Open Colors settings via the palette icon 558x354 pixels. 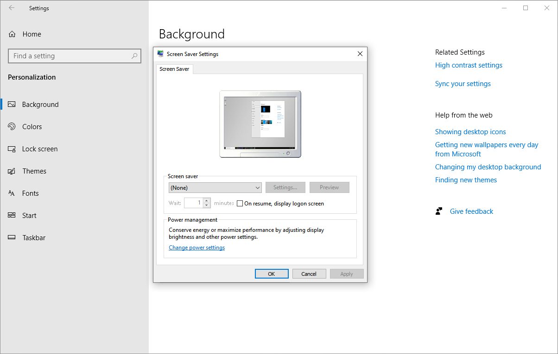click(x=11, y=126)
